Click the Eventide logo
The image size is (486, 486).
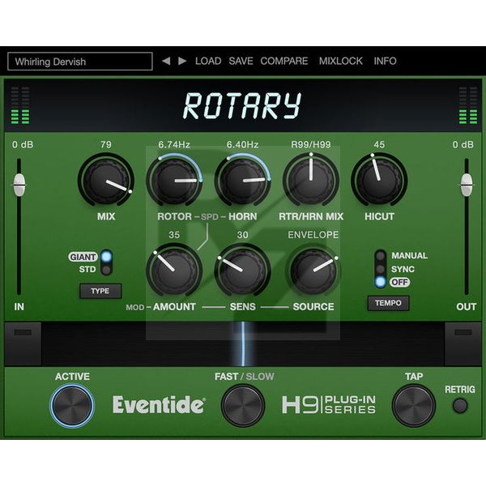(x=159, y=405)
